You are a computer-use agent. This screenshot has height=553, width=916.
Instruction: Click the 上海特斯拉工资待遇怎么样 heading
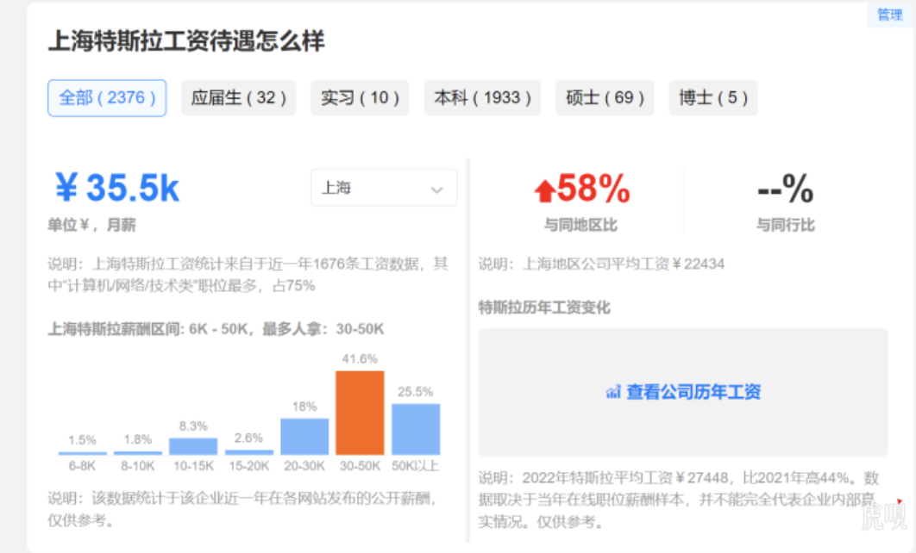186,40
